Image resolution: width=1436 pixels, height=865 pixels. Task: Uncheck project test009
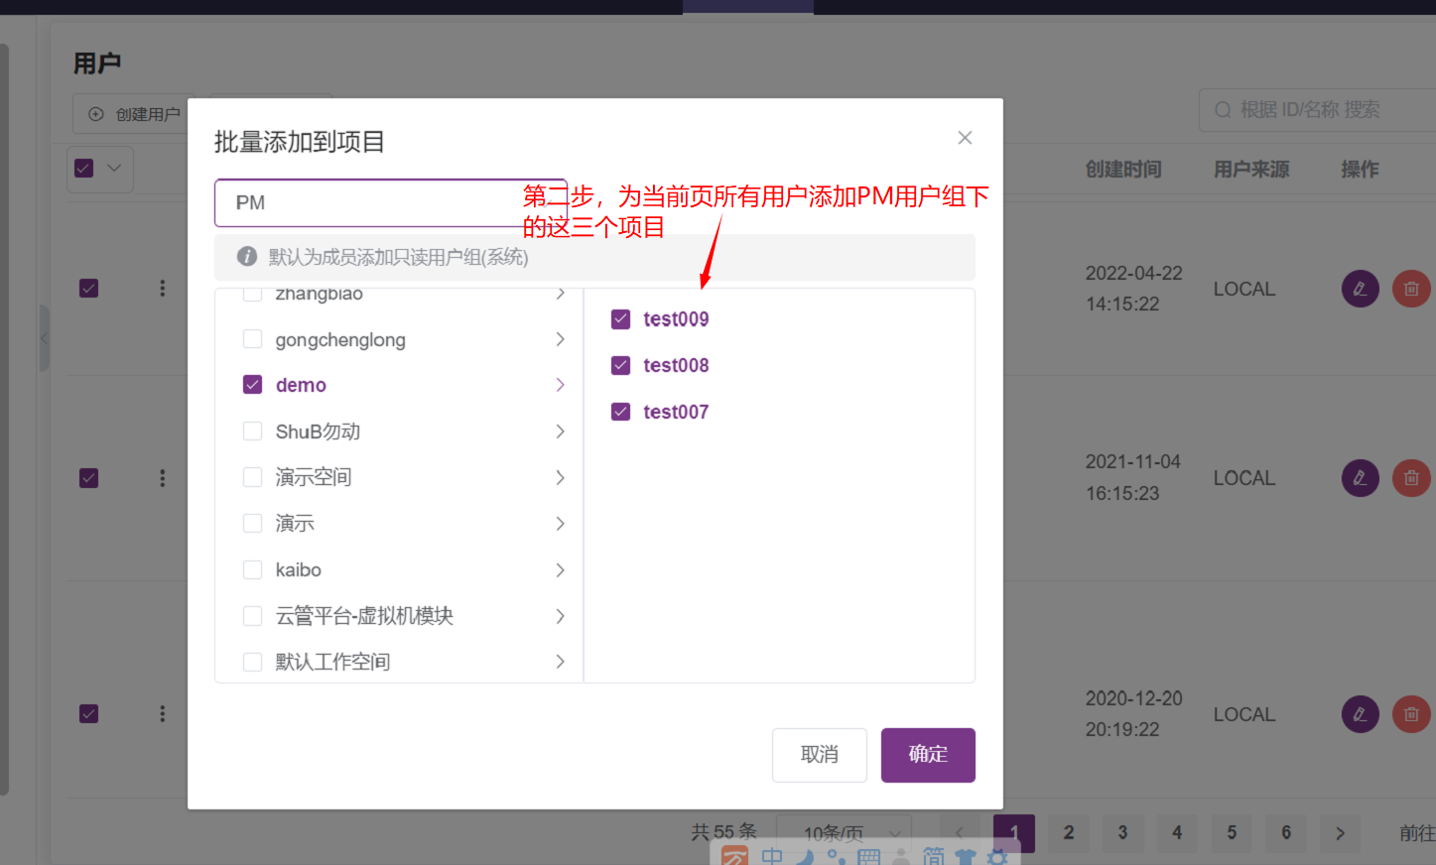tap(621, 319)
